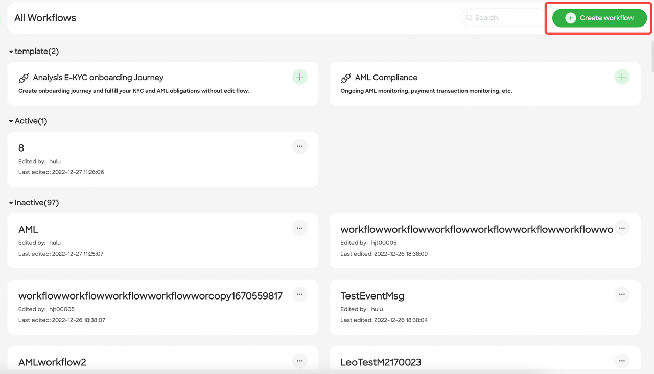Collapse the Inactive(97) section
The image size is (654, 374).
pyautogui.click(x=10, y=202)
